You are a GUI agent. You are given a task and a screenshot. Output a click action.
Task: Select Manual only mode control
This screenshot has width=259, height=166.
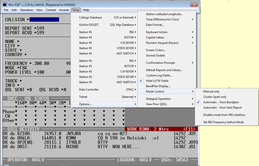point(227,92)
